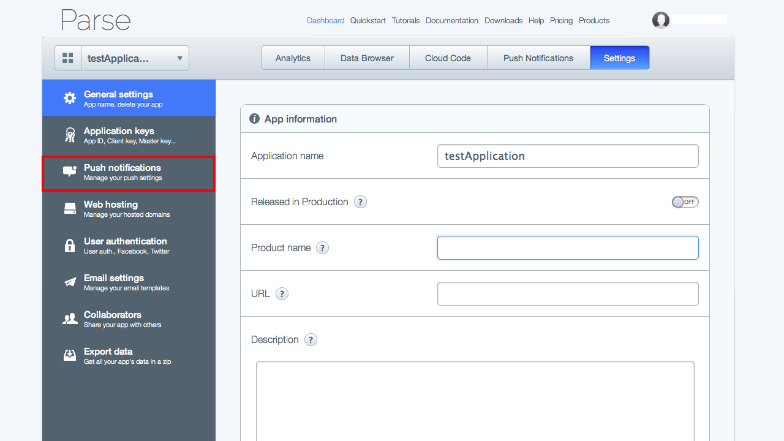The image size is (784, 441).
Task: Click the Description text area
Action: click(x=475, y=401)
